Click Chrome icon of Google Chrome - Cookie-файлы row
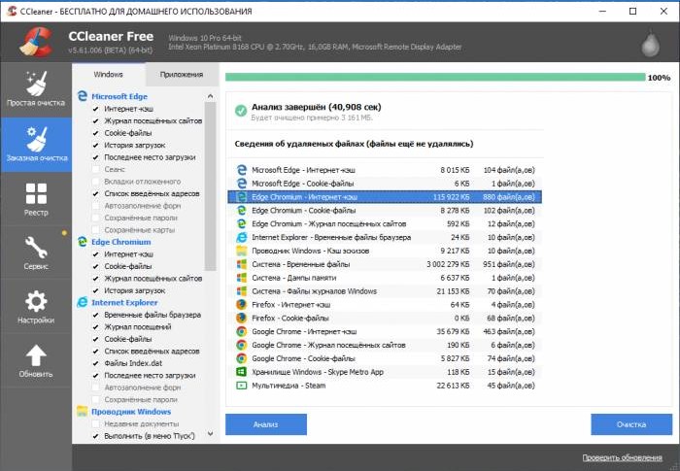680x471 pixels. click(x=242, y=358)
